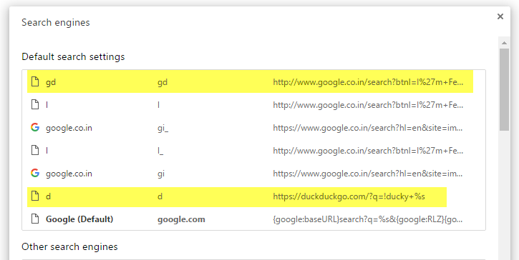Click the google.com keyword field
519x260 pixels.
click(181, 219)
